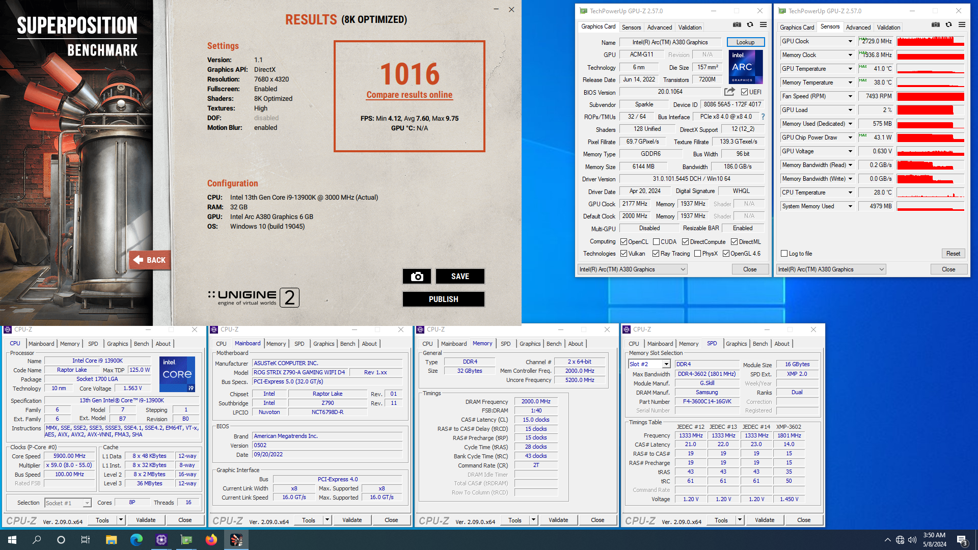Toggle Ray Tracing checkbox
Screen dimensions: 978x550
click(656, 254)
